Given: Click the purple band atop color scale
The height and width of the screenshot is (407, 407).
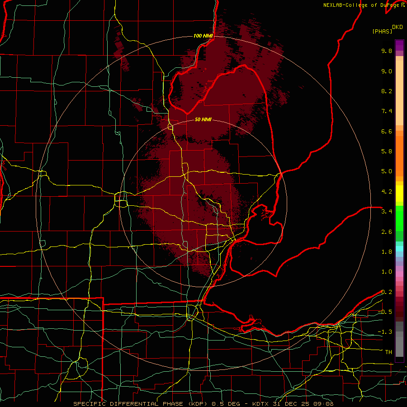Looking at the screenshot, I should click(399, 45).
